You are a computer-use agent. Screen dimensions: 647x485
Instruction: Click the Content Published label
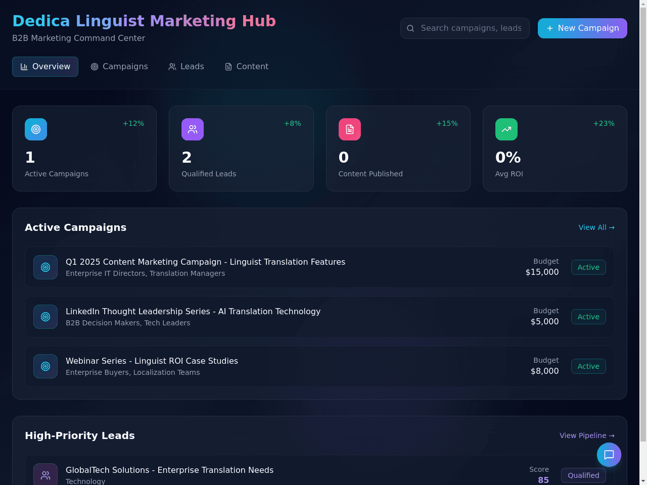371,174
